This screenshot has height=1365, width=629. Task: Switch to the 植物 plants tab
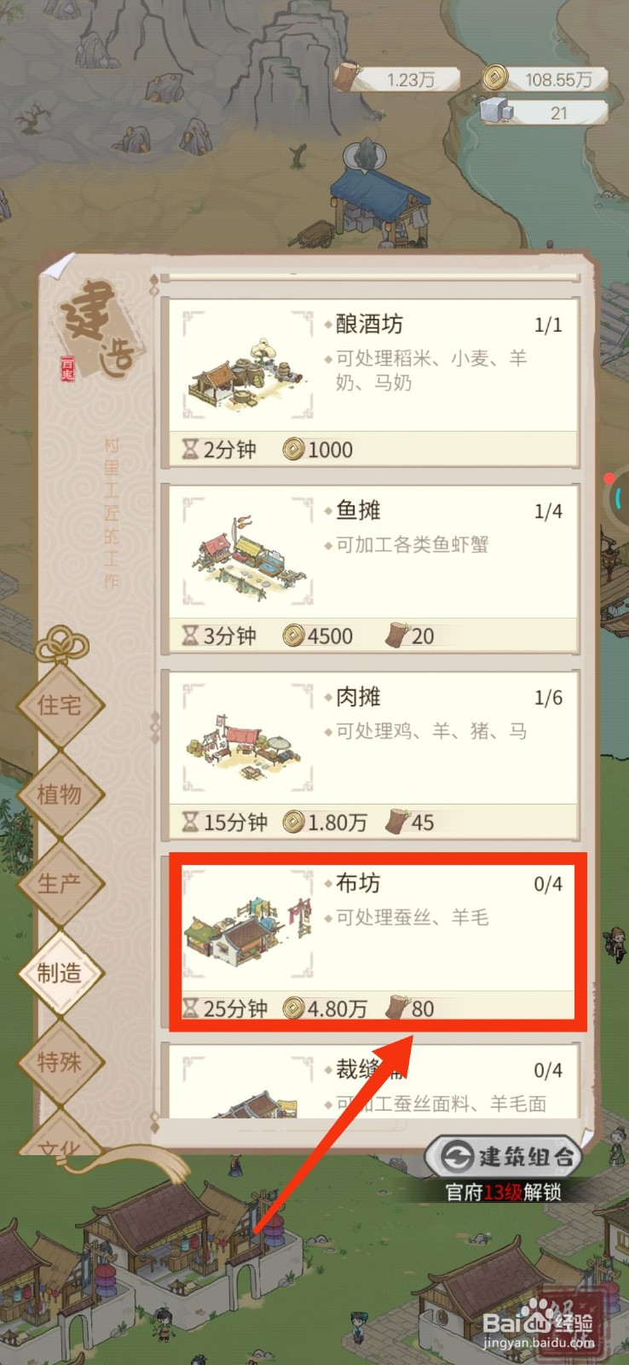click(x=60, y=794)
